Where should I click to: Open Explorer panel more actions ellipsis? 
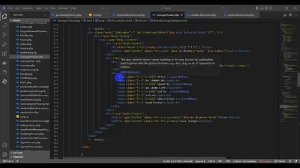[45, 15]
